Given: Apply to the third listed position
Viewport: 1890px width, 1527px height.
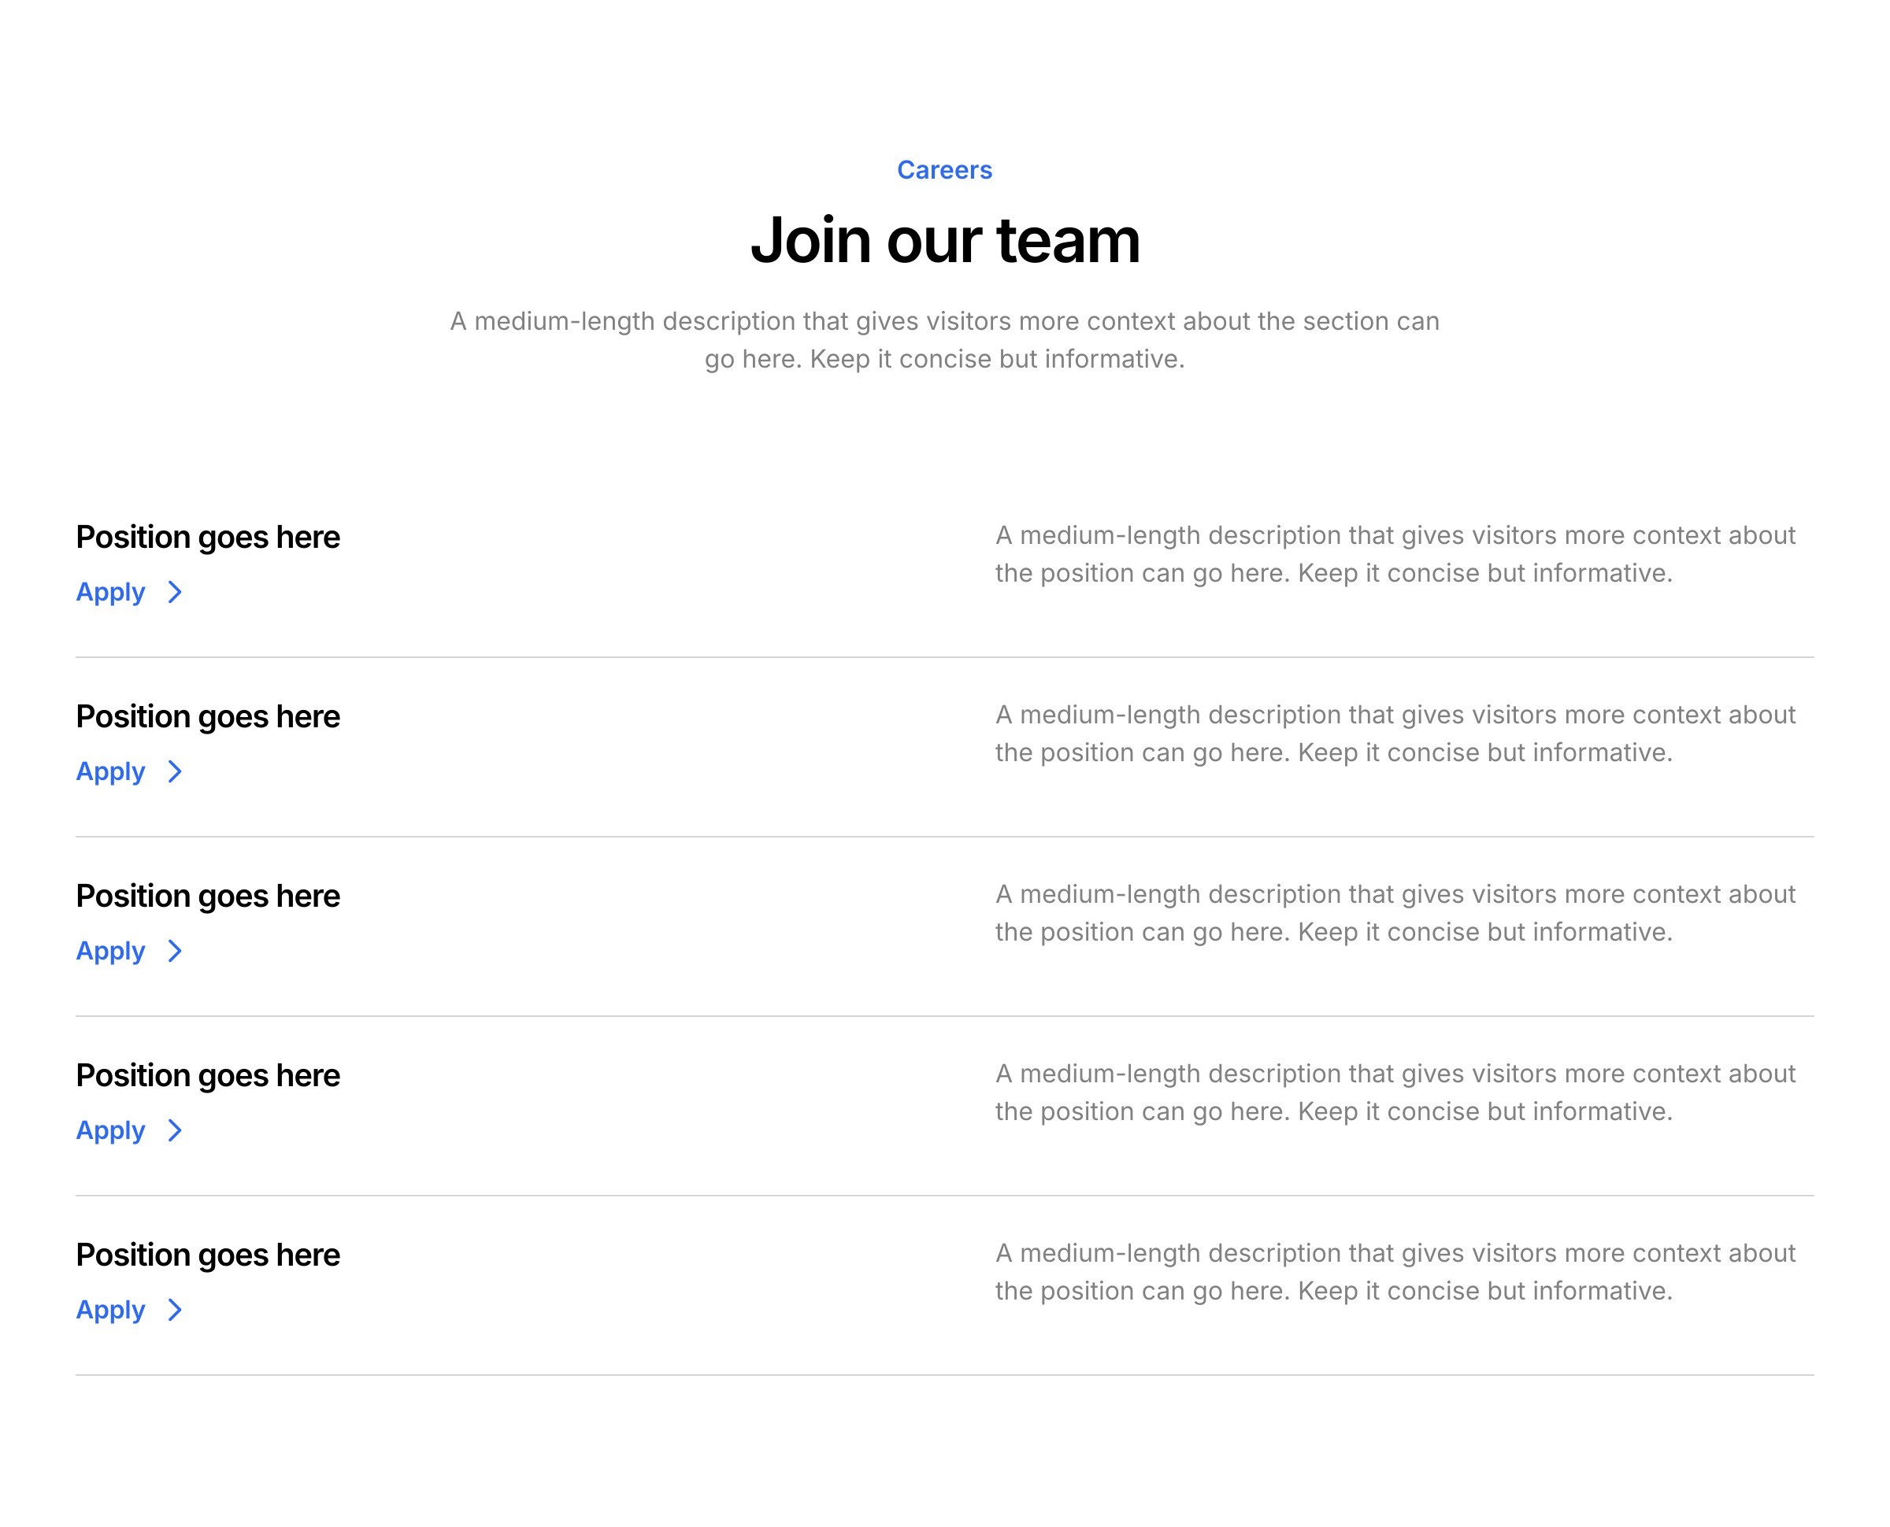Looking at the screenshot, I should coord(129,952).
